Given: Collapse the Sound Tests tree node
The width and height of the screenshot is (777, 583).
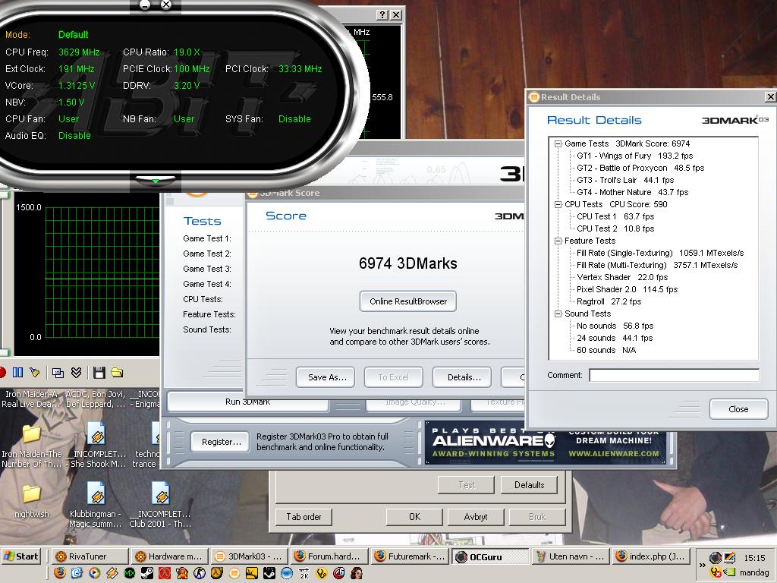Looking at the screenshot, I should point(558,314).
